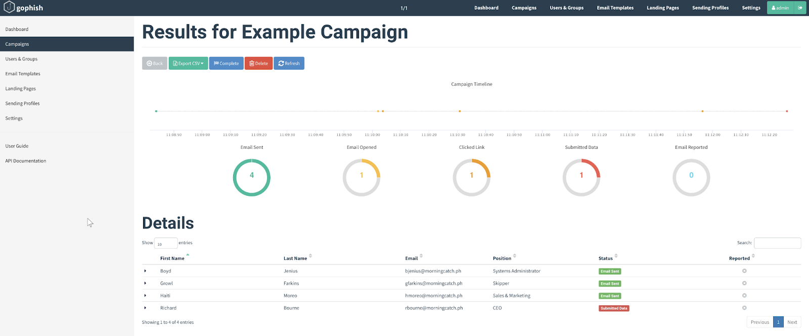Click the Reported icon for Boyd Jenius
The image size is (809, 336).
tap(744, 271)
